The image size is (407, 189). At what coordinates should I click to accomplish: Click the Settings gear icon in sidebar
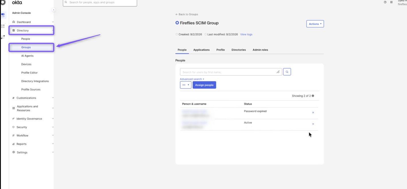[13, 152]
